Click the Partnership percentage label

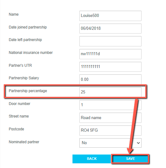pos(28,91)
